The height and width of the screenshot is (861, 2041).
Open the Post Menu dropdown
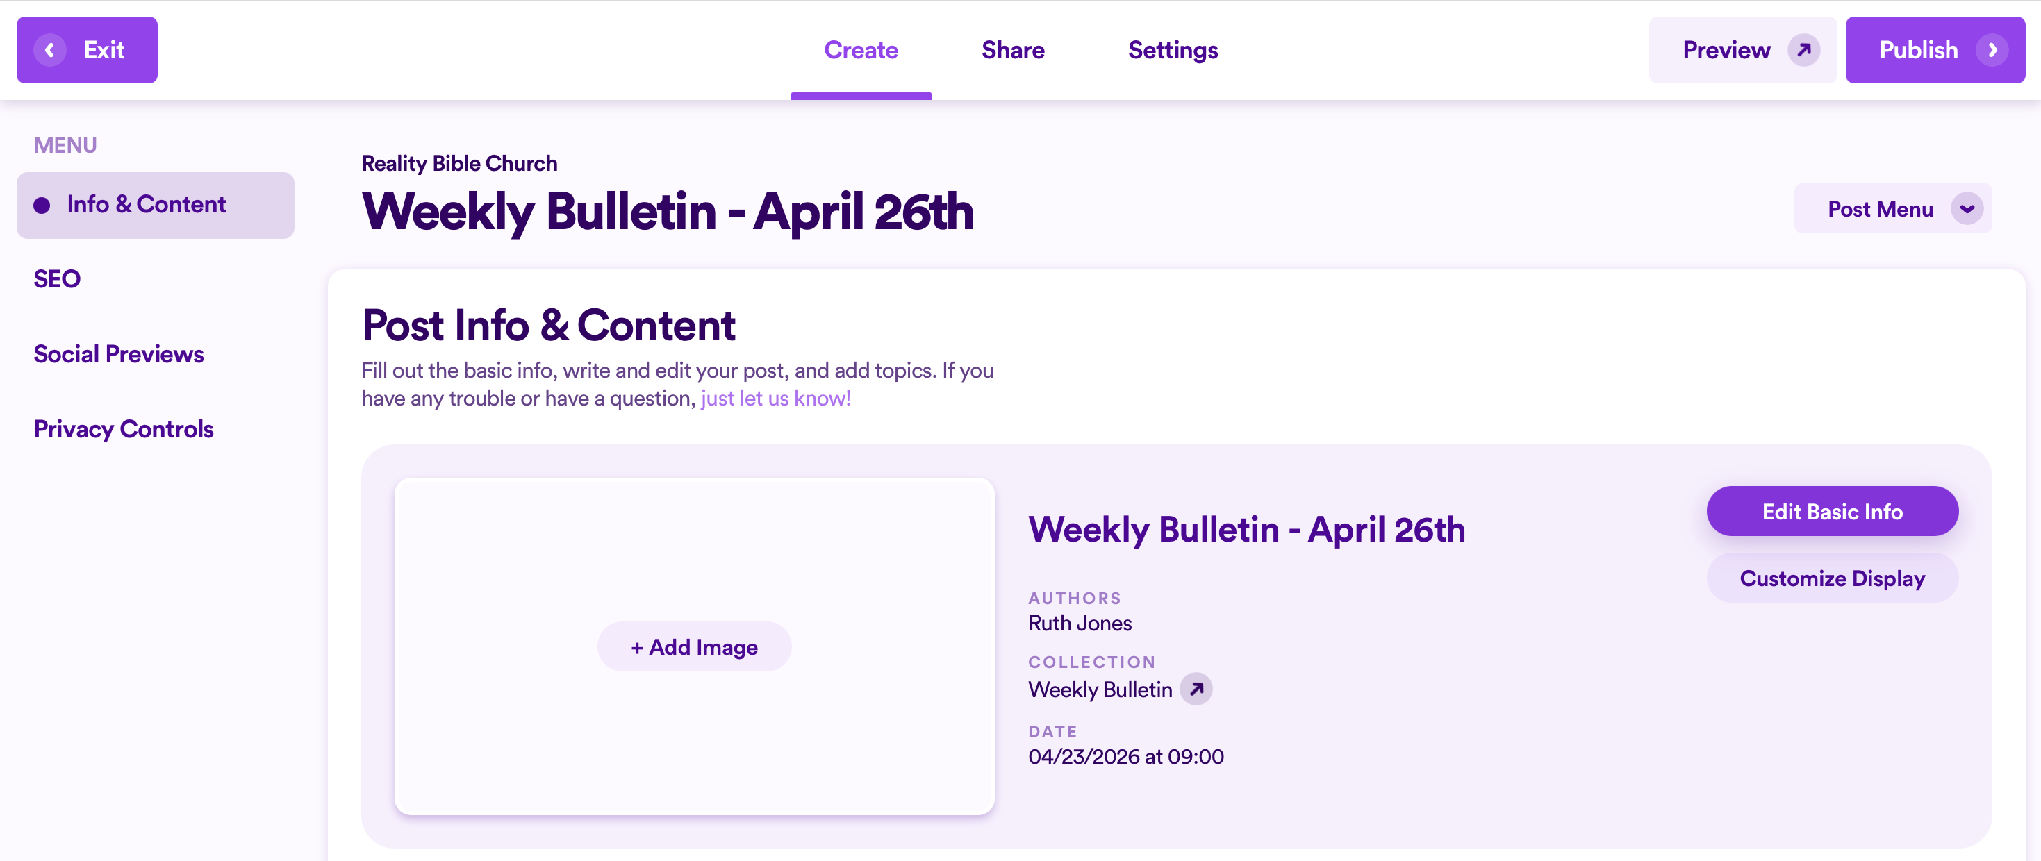click(x=1892, y=209)
